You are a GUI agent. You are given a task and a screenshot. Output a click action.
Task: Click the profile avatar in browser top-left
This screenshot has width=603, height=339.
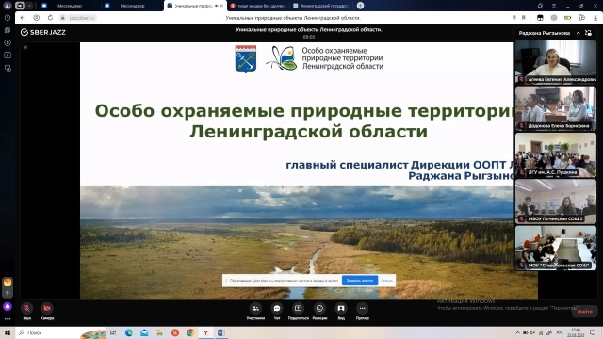pyautogui.click(x=8, y=6)
